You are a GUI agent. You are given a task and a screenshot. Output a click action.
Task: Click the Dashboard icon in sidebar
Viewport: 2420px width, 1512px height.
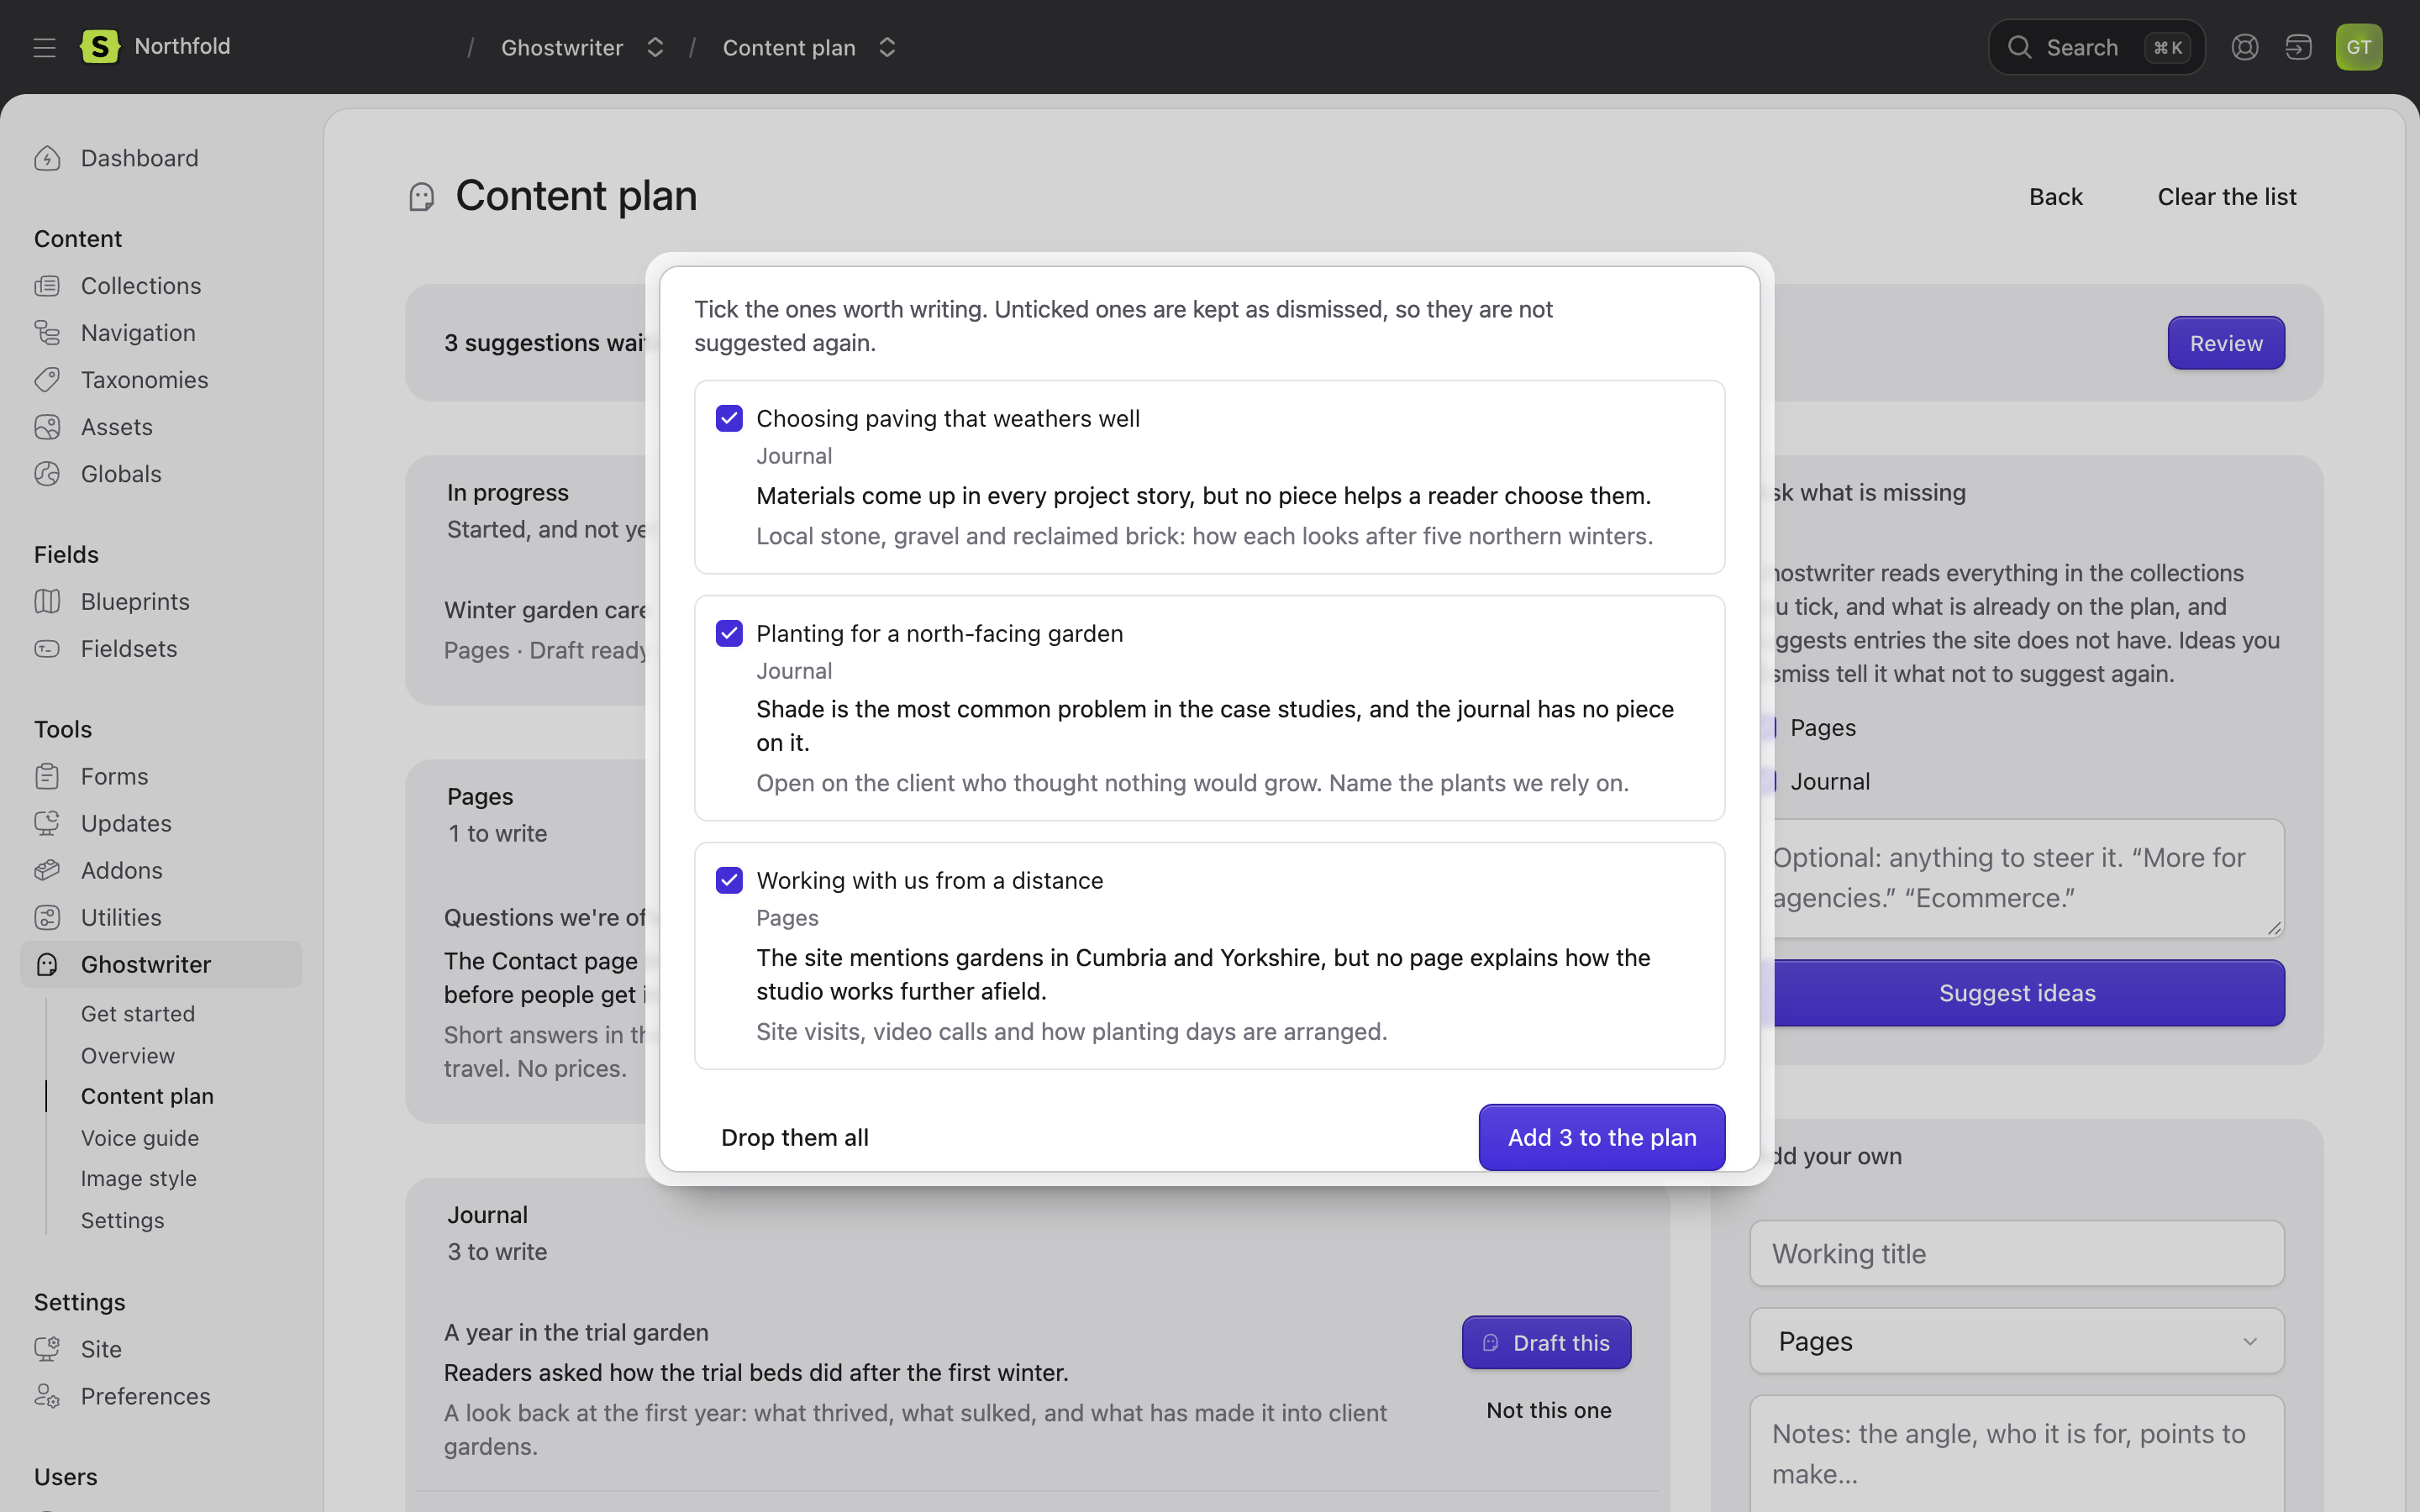coord(47,158)
